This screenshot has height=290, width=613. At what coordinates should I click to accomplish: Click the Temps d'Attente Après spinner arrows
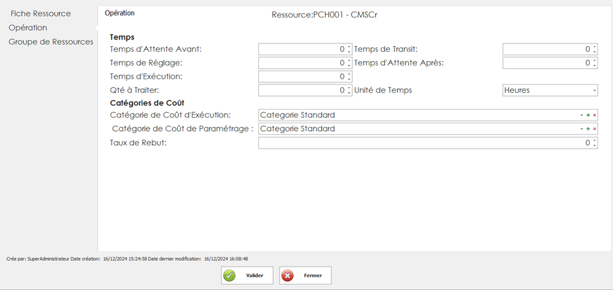(x=594, y=63)
